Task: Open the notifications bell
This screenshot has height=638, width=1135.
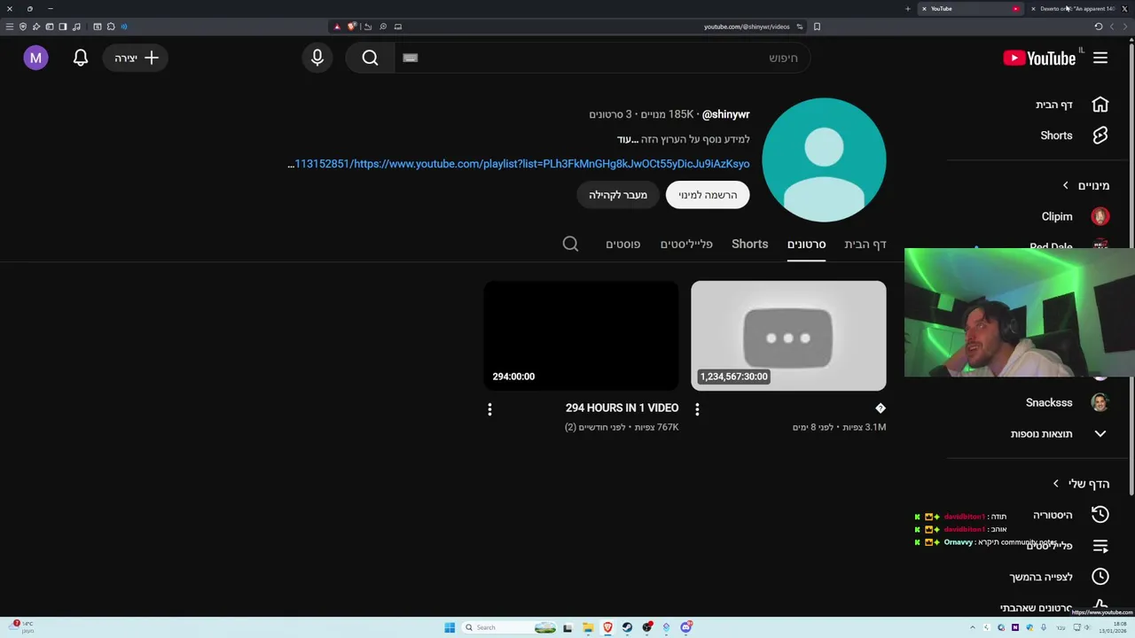Action: 81,58
